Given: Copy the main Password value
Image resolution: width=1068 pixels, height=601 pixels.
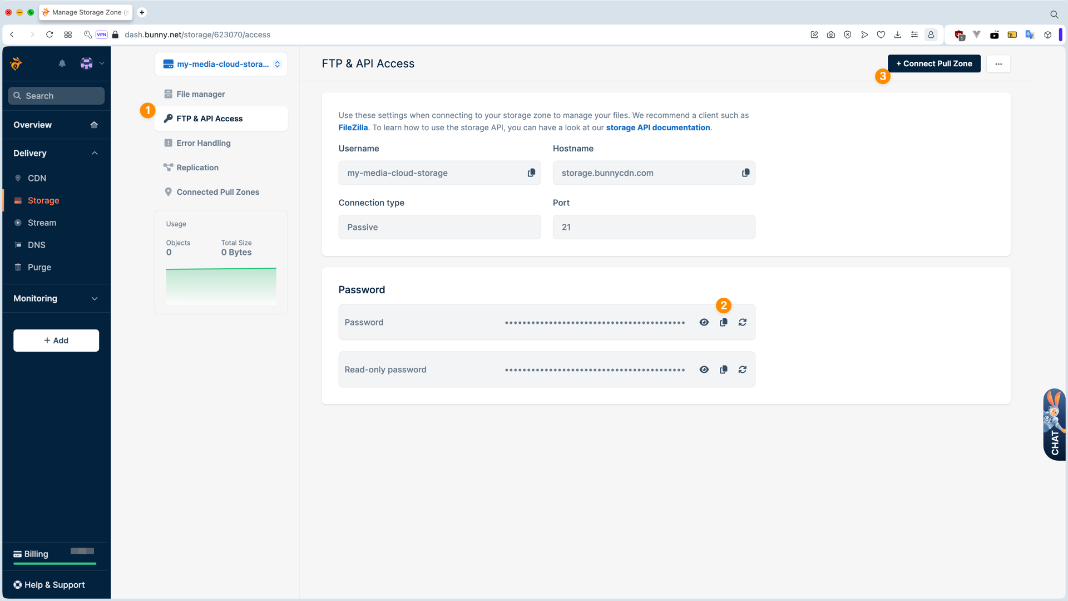Looking at the screenshot, I should pyautogui.click(x=723, y=323).
